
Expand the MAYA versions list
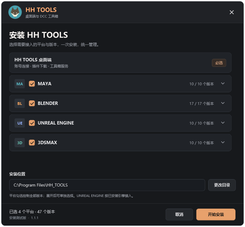[223, 83]
